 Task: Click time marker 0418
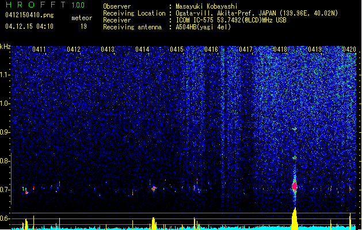pos(280,49)
